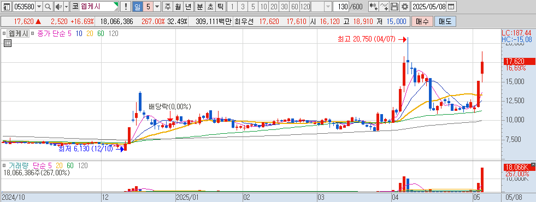Click the exclamation mark info button

pyautogui.click(x=126, y=7)
